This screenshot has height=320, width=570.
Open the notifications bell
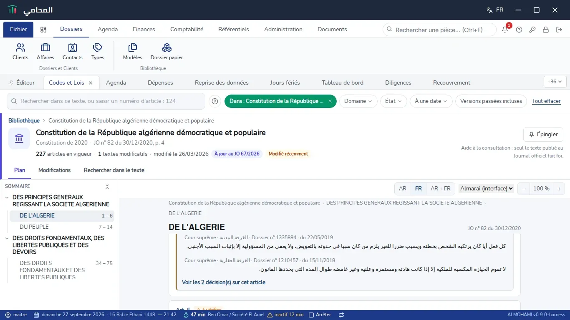(x=505, y=30)
